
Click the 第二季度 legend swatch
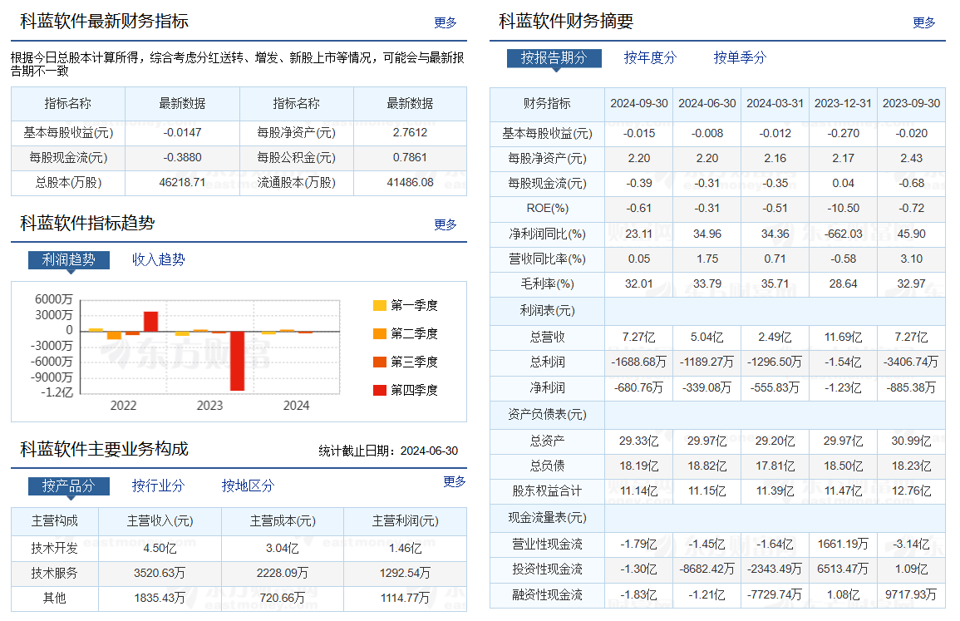380,333
